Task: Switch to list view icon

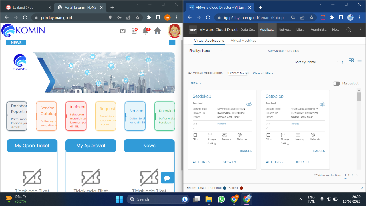Action: 359,60
